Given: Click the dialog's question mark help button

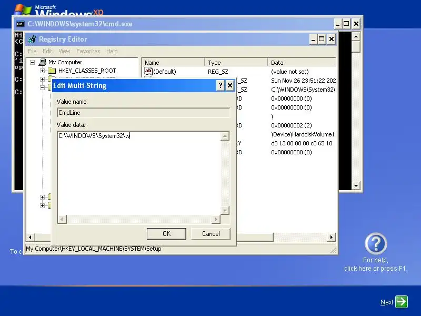Looking at the screenshot, I should point(220,85).
